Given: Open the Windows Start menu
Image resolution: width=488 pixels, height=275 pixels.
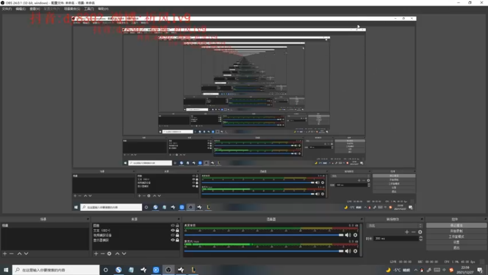Looking at the screenshot, I should pos(6,270).
